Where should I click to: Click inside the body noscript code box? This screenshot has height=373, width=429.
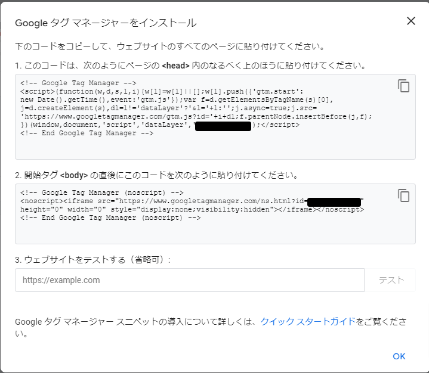(215, 214)
